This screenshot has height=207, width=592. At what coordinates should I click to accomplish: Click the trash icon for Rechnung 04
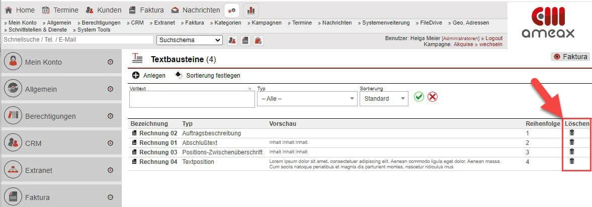point(571,161)
